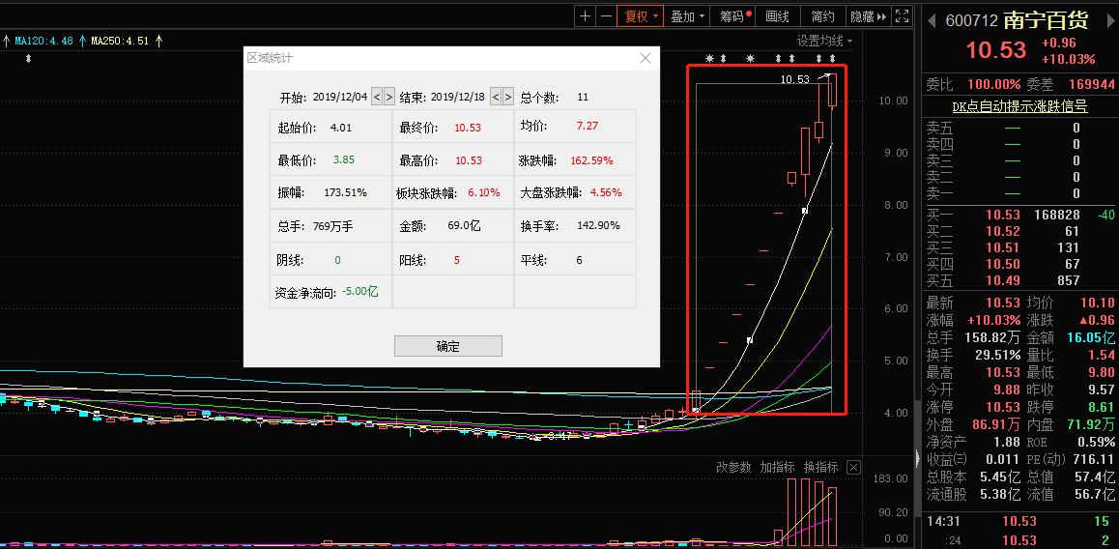
Task: Zoom in chart with plus icon
Action: click(x=586, y=15)
